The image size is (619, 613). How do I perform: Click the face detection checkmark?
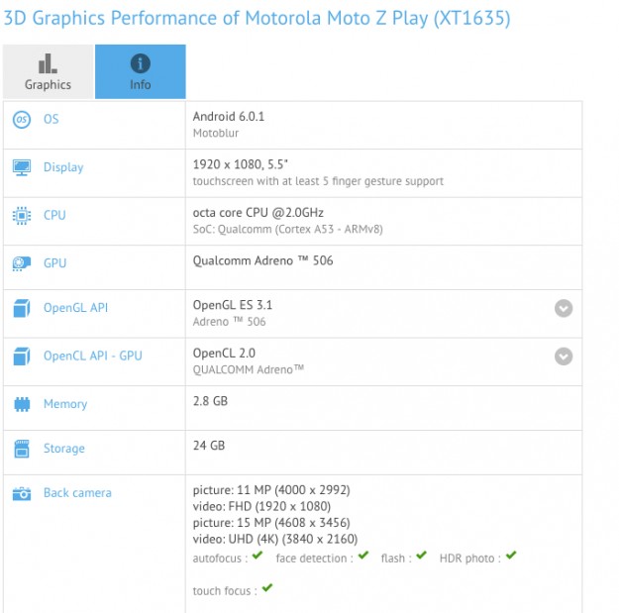[x=362, y=557]
